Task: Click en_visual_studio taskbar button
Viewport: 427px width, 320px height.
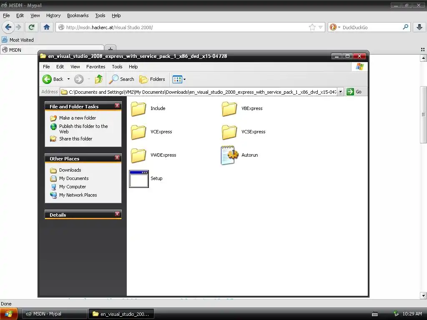Action: 121,314
